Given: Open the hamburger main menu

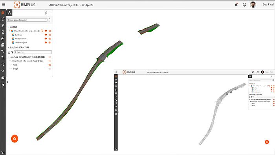Looking at the screenshot, I should [x=4, y=5].
